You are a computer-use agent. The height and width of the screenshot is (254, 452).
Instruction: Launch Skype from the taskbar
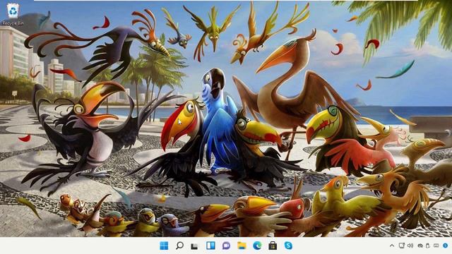tap(288, 246)
